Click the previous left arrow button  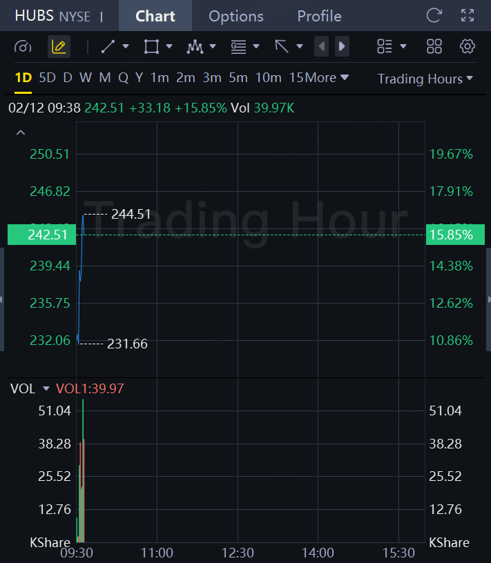pos(321,46)
